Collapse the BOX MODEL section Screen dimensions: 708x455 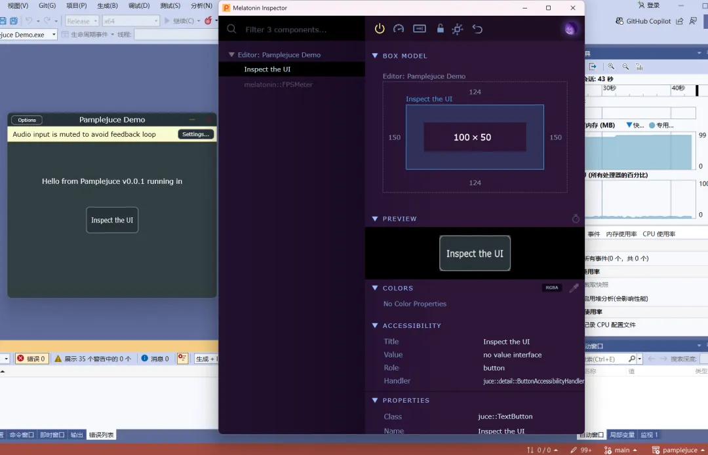point(375,56)
